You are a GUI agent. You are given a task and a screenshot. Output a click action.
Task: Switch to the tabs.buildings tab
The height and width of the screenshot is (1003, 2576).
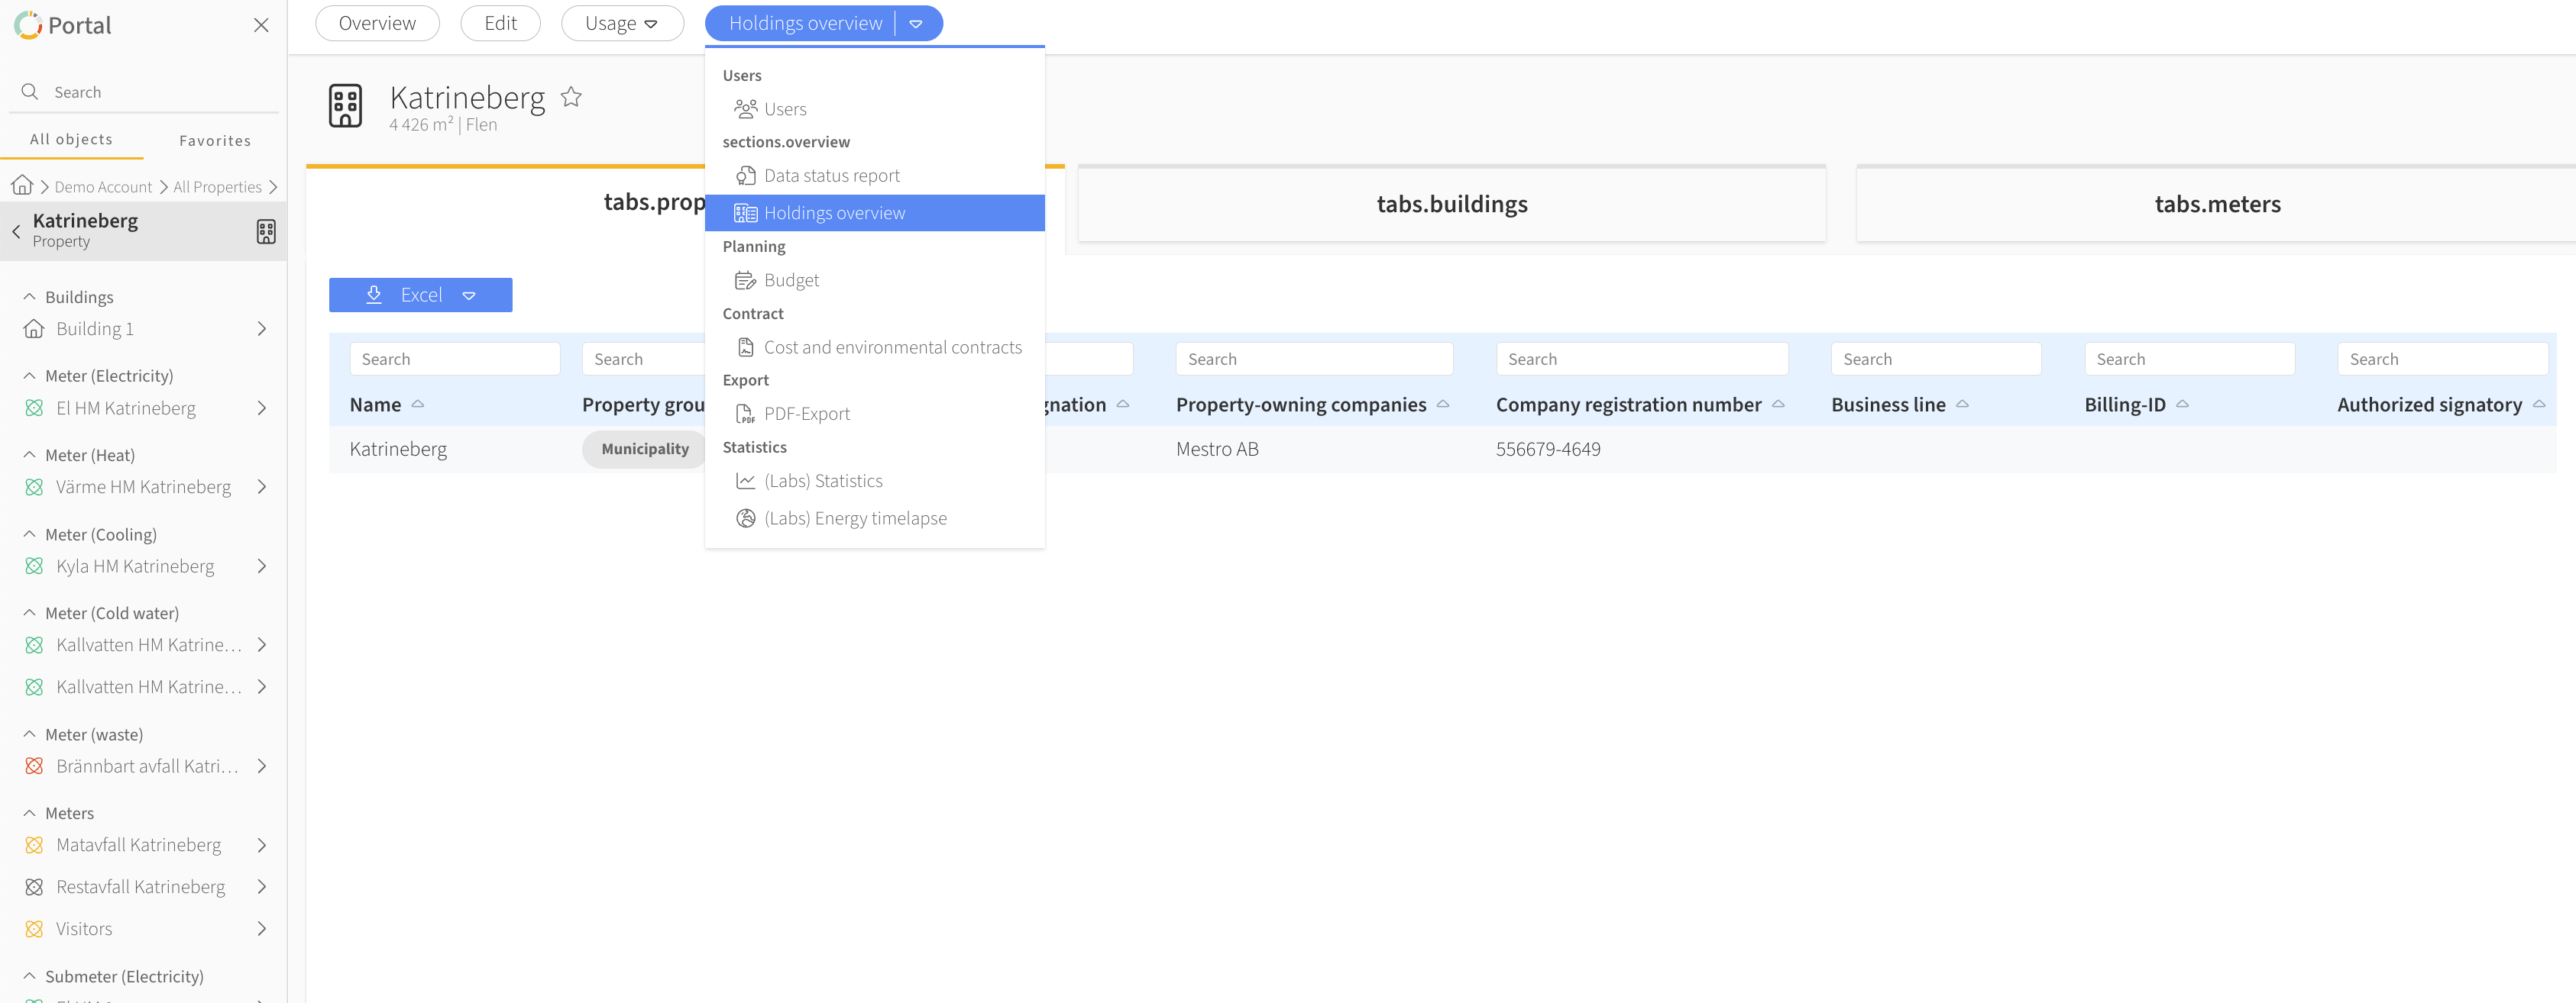(1452, 204)
